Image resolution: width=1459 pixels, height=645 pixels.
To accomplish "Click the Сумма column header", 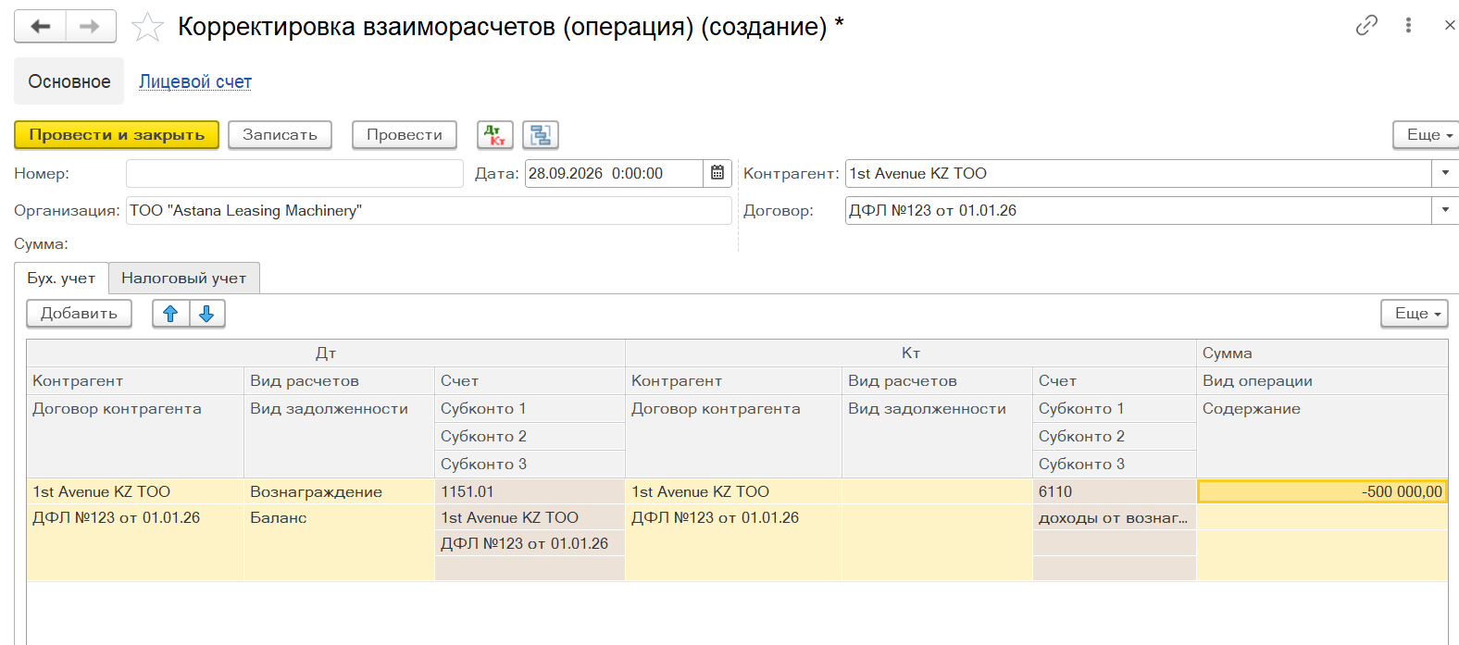I will pyautogui.click(x=1322, y=353).
